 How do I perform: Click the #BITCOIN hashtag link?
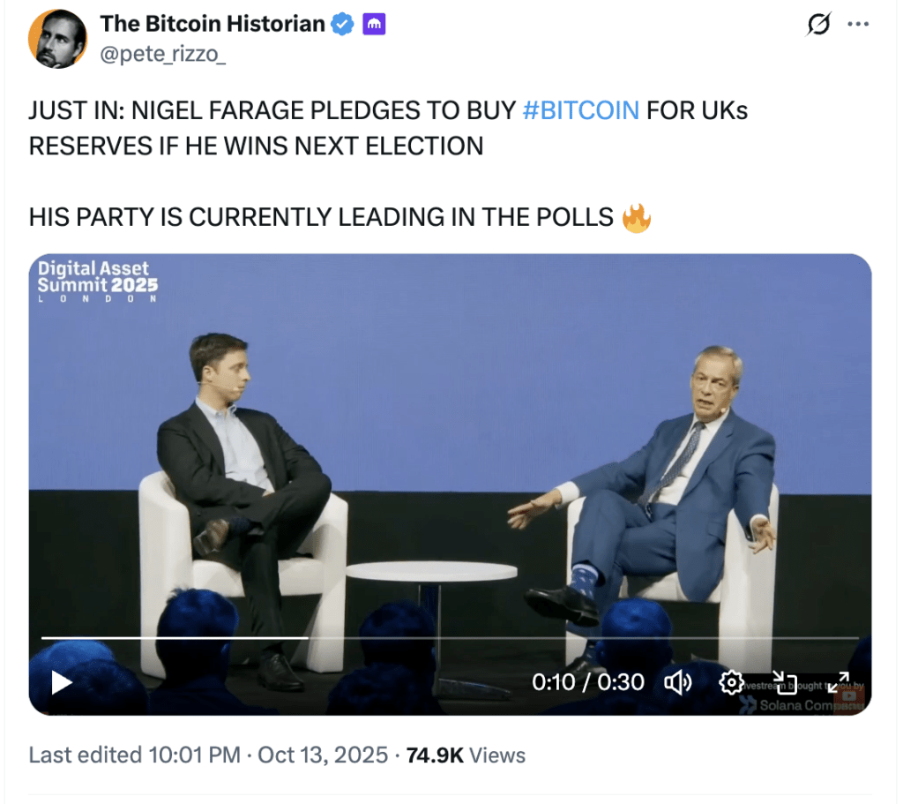580,110
